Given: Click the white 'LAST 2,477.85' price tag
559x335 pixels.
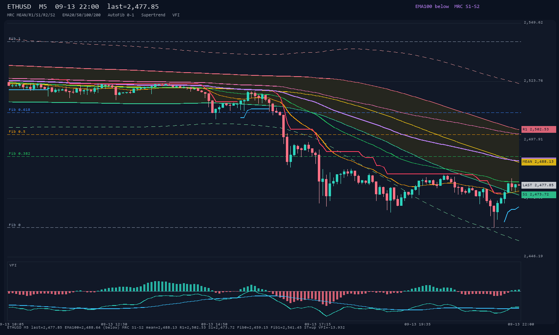Looking at the screenshot, I should click(539, 185).
